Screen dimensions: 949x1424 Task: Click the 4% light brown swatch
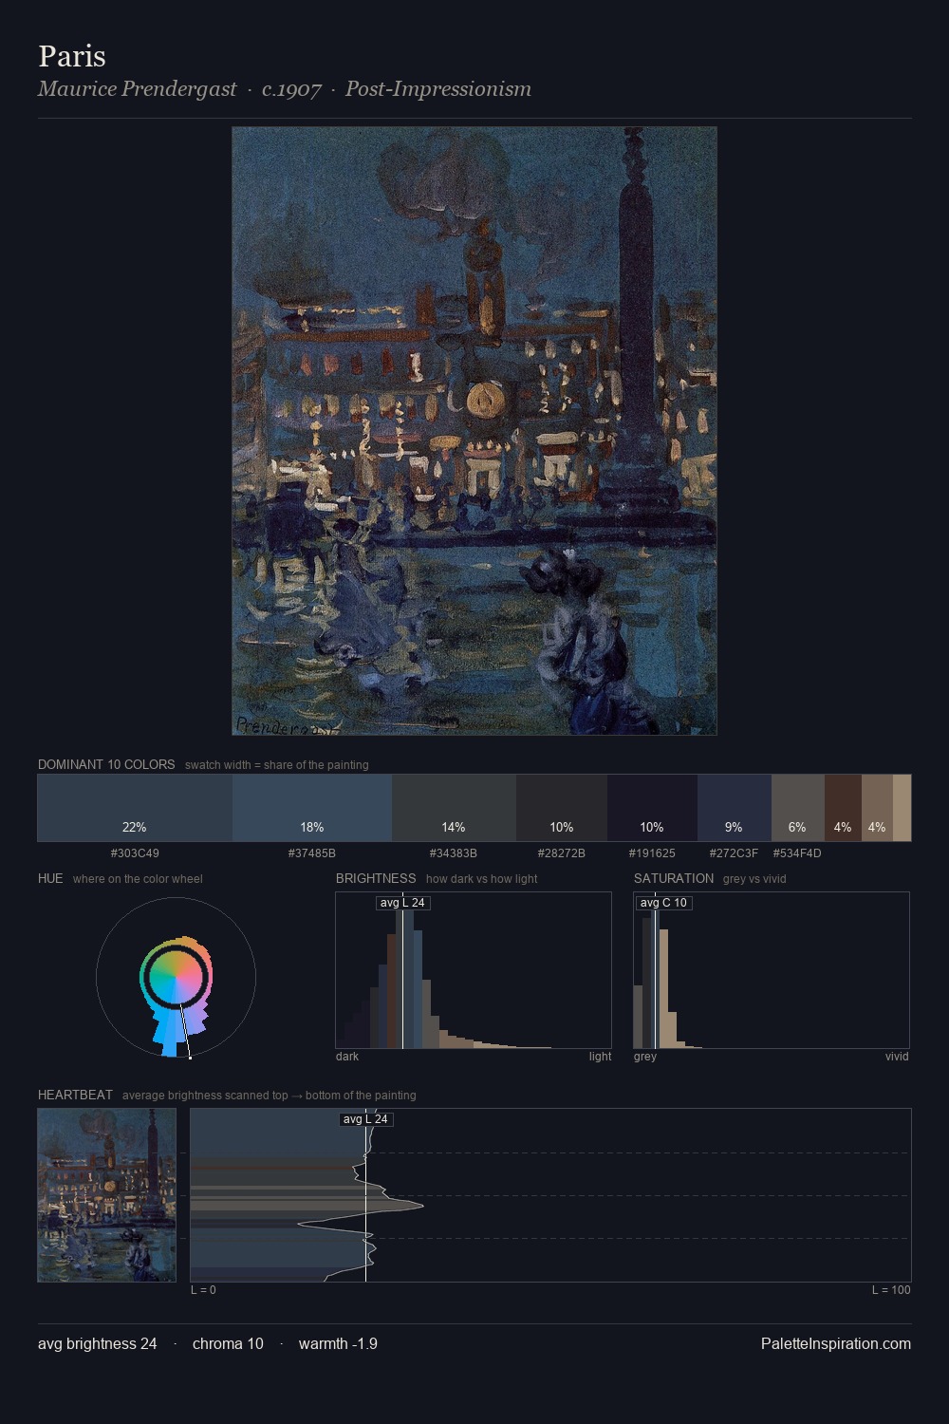877,808
